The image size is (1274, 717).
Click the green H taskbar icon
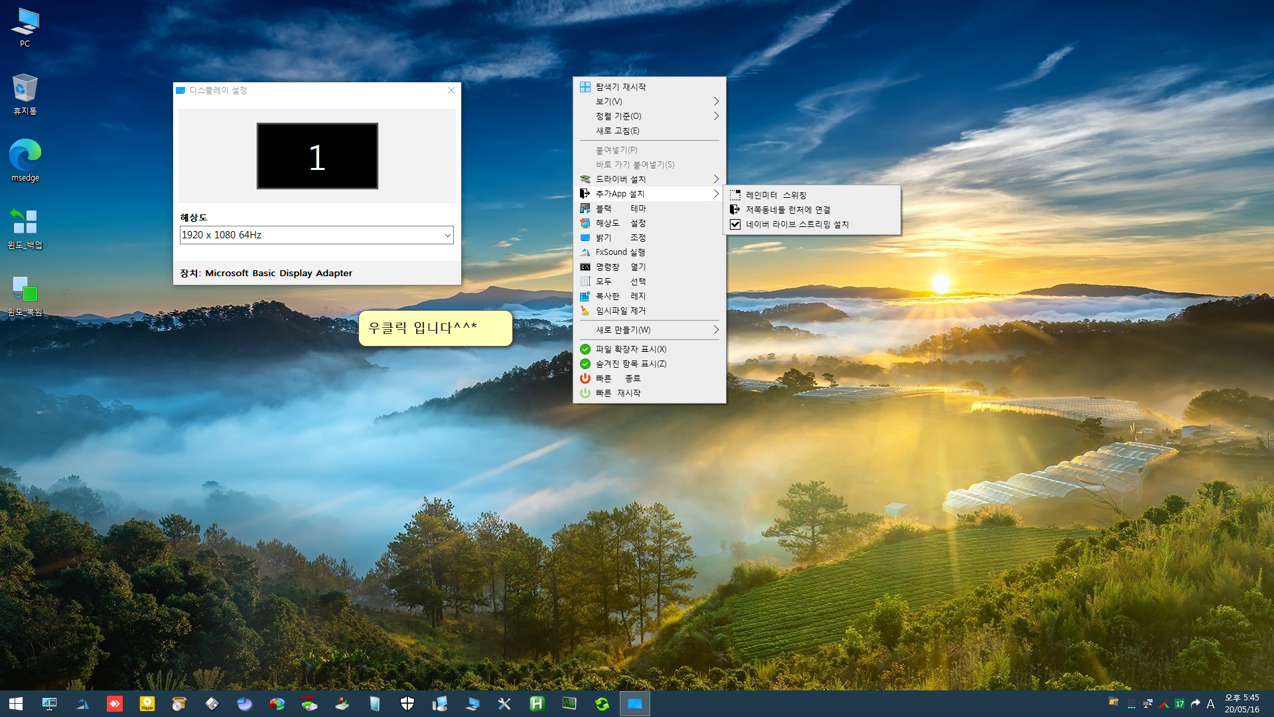(x=537, y=704)
